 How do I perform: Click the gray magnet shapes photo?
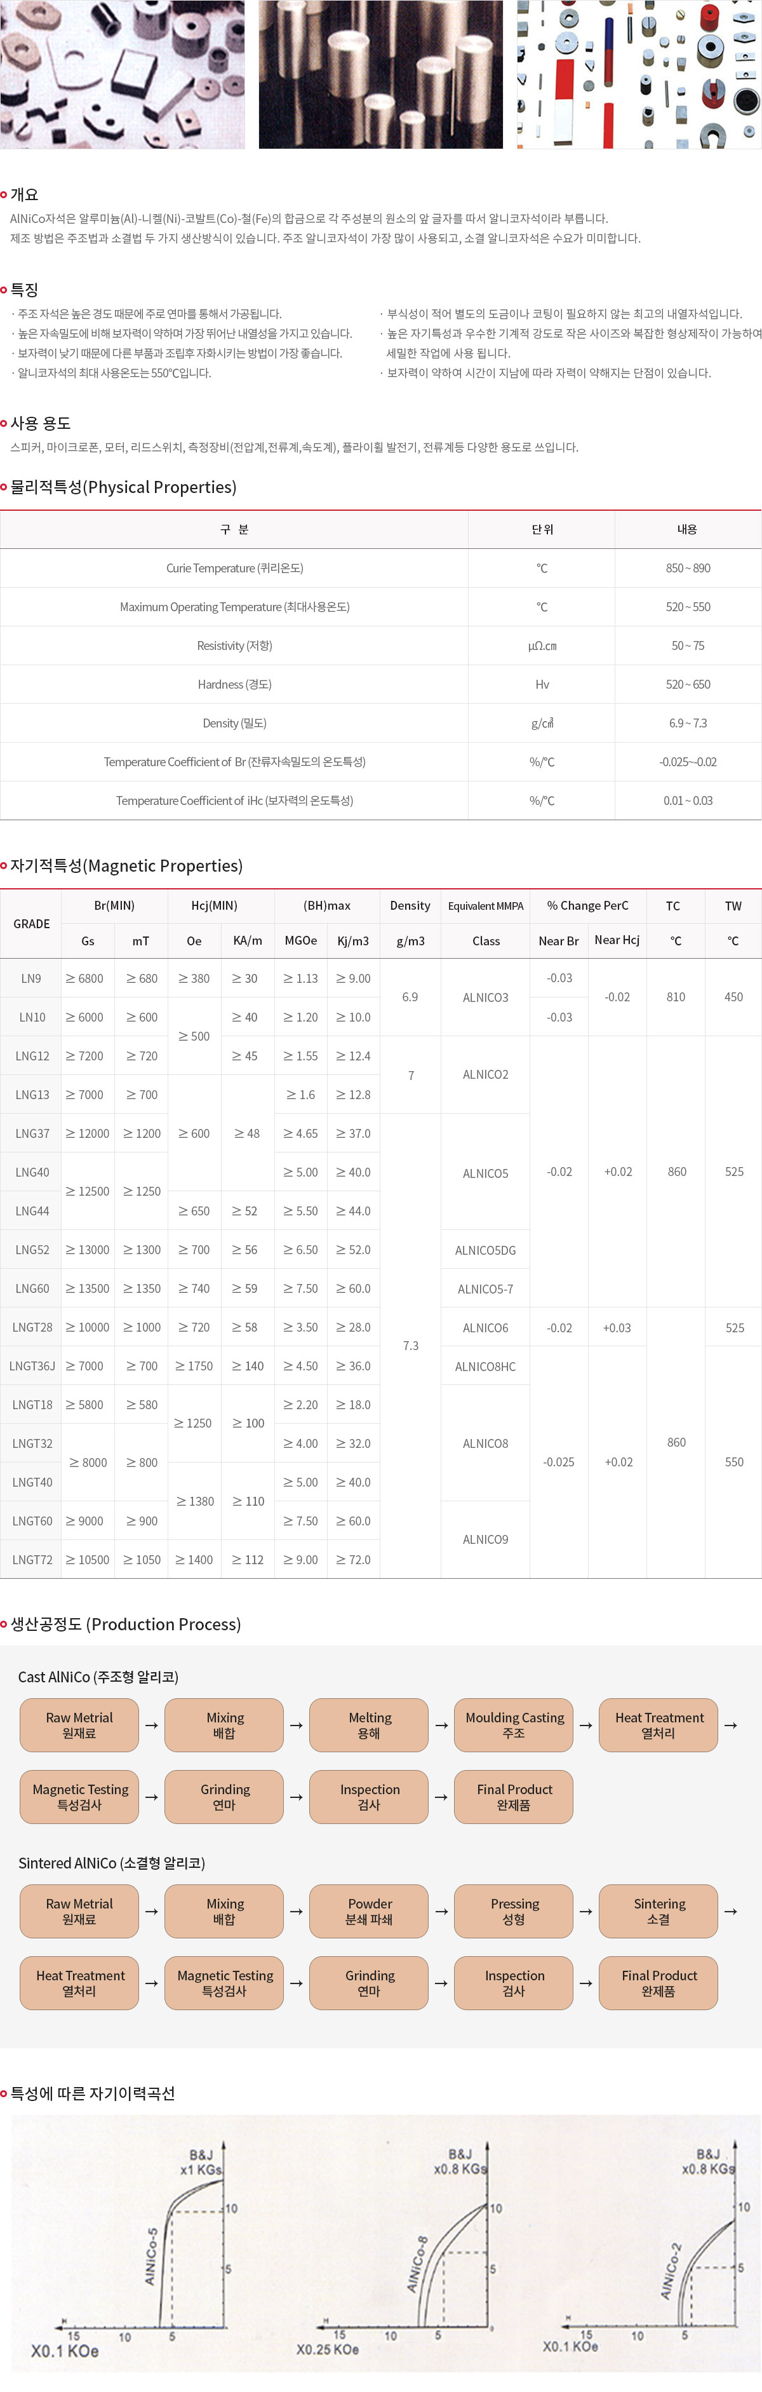click(121, 74)
